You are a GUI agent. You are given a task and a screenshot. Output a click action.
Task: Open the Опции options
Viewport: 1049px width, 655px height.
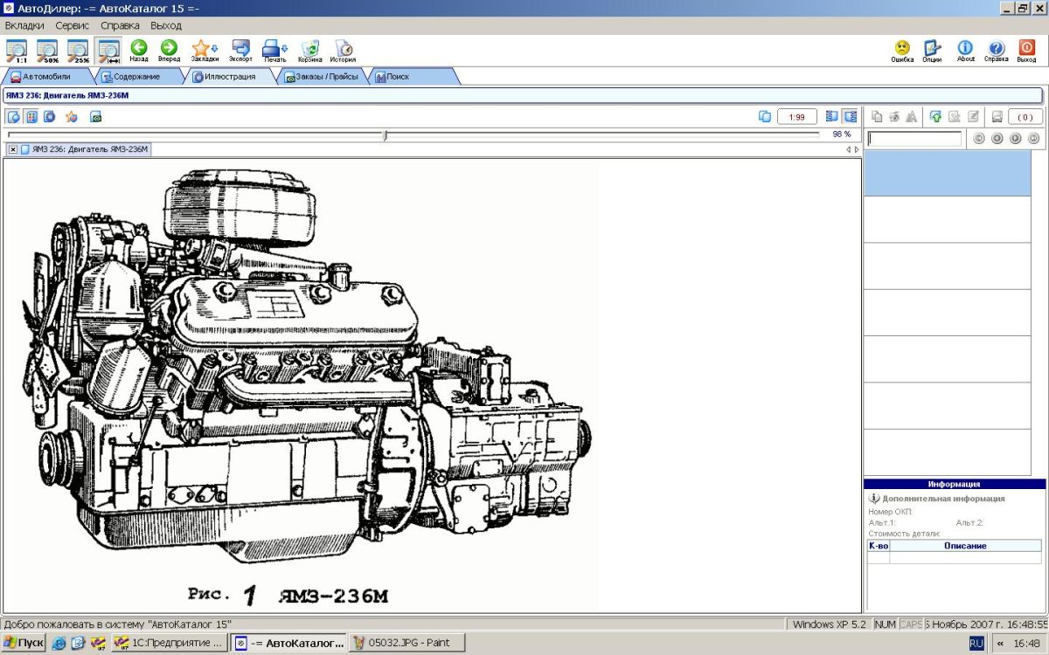tap(933, 51)
